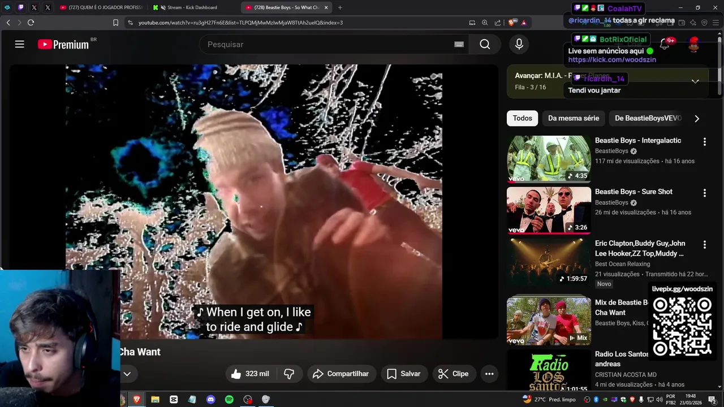Viewport: 724px width, 407px height.
Task: Bookmark this page icon
Action: pyautogui.click(x=115, y=23)
